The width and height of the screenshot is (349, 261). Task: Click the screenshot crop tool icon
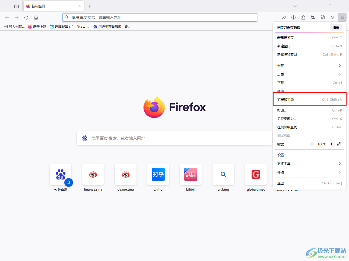(313, 17)
